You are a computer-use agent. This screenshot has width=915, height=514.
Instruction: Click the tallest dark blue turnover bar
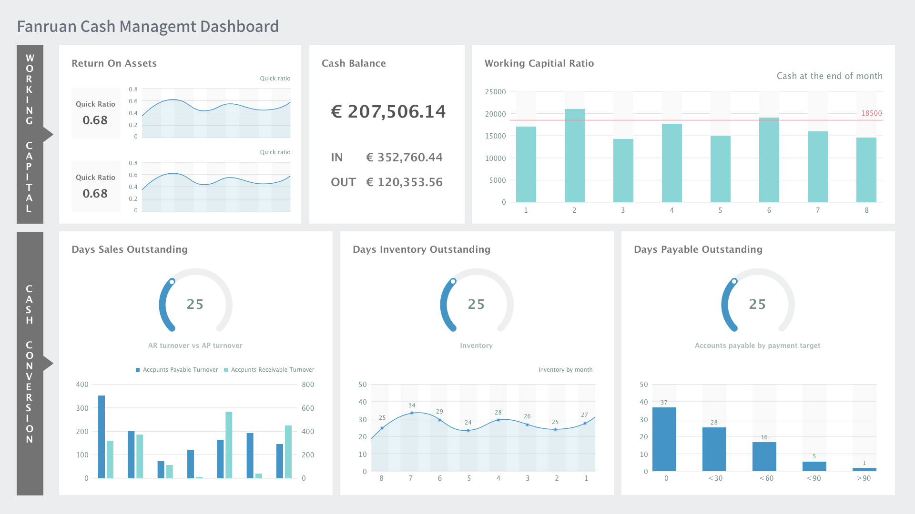pyautogui.click(x=102, y=436)
